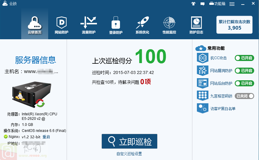Enable 九宫格密码锁 toggle
The image size is (259, 160).
244,96
